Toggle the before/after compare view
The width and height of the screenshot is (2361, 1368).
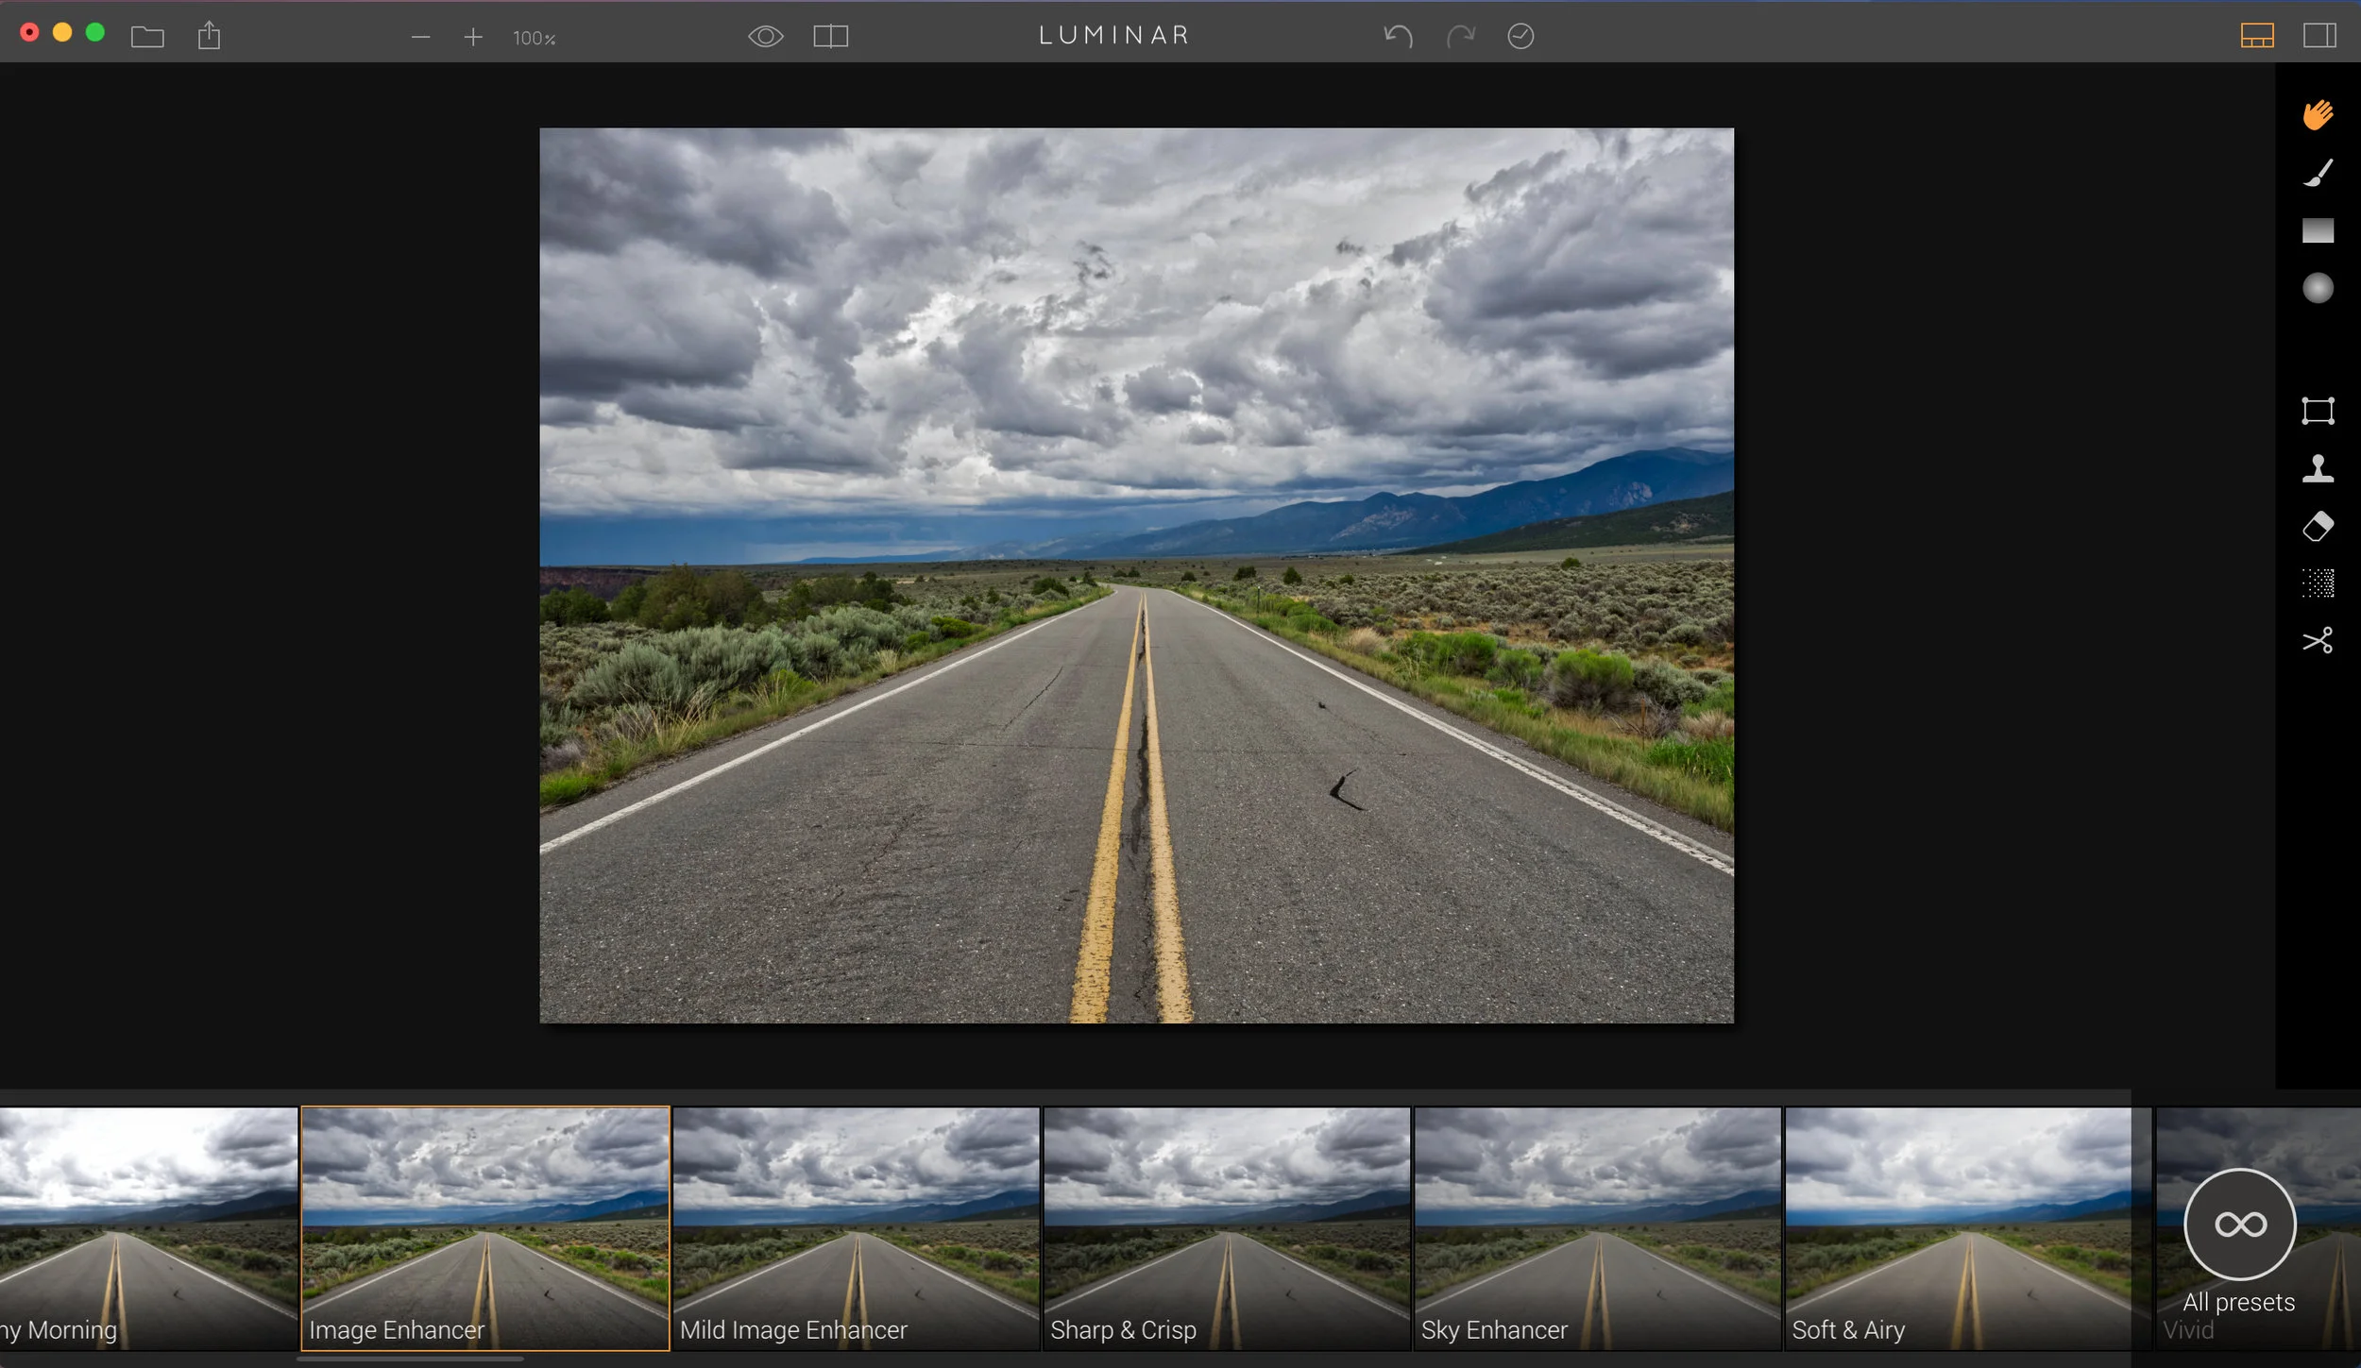(830, 37)
